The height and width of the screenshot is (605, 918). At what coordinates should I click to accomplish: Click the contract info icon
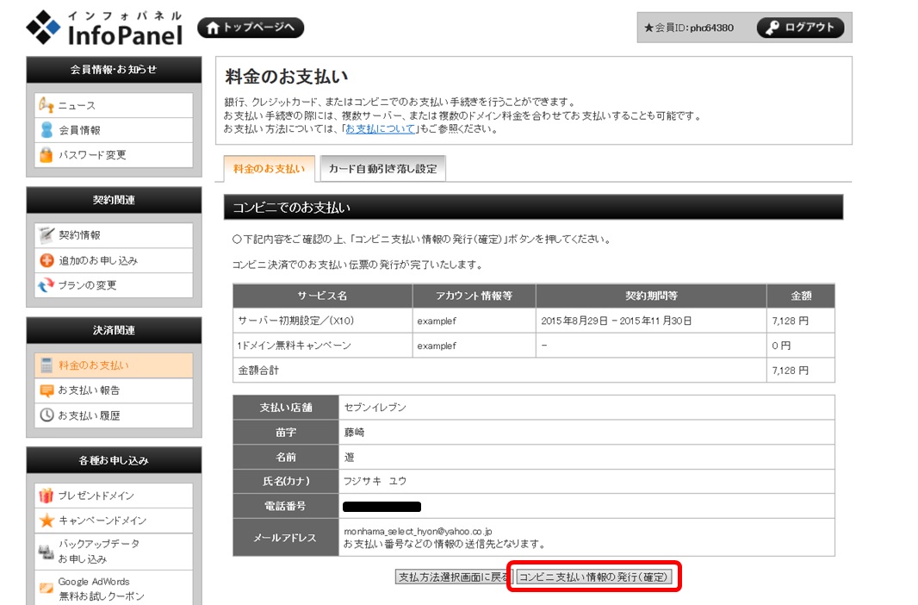(x=47, y=235)
